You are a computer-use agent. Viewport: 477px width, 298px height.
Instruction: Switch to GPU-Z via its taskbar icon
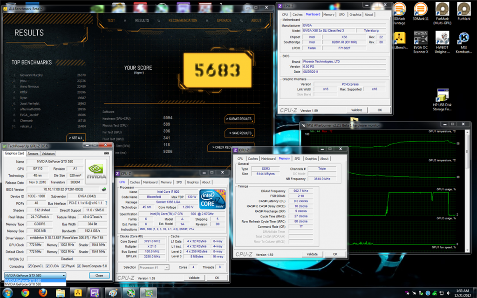point(149,292)
